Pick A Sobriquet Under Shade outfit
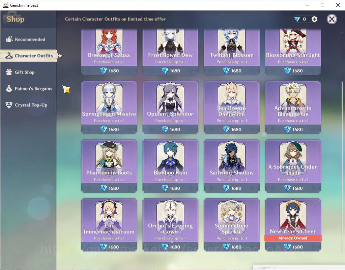Screen dimensions: 345x270 tap(293, 166)
